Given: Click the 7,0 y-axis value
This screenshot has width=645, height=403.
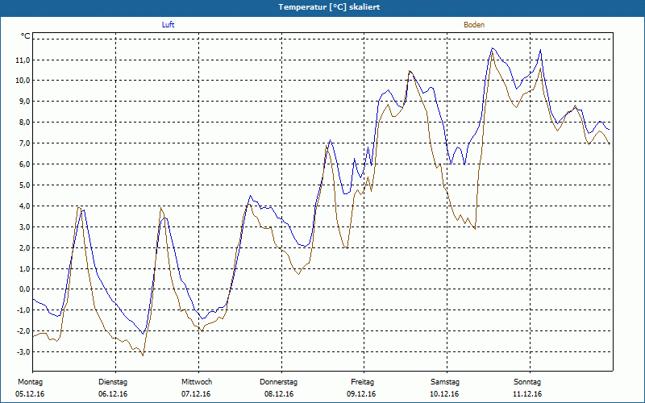Looking at the screenshot, I should (24, 143).
